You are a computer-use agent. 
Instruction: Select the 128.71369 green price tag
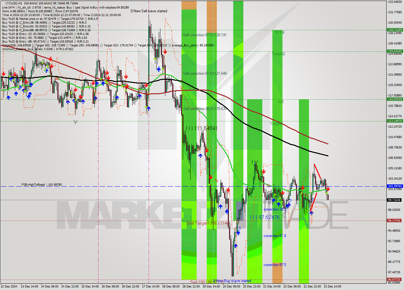click(395, 30)
